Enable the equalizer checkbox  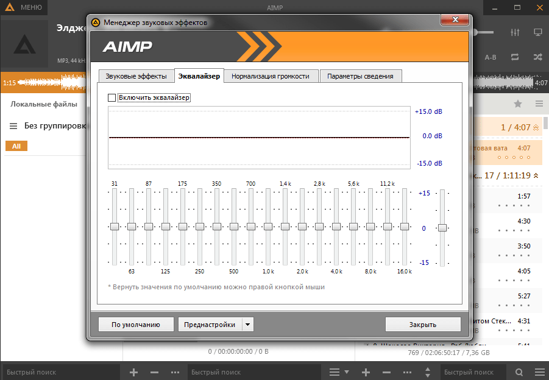112,97
